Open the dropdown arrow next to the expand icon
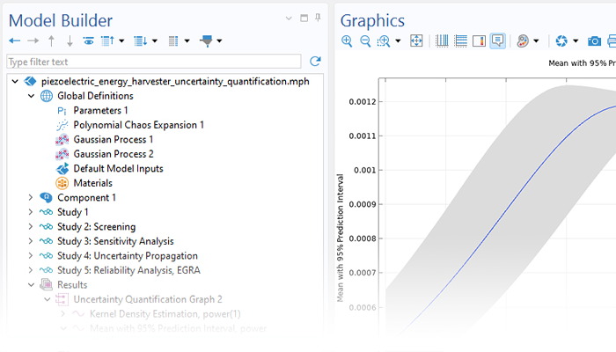Image resolution: width=616 pixels, height=352 pixels. pyautogui.click(x=154, y=40)
